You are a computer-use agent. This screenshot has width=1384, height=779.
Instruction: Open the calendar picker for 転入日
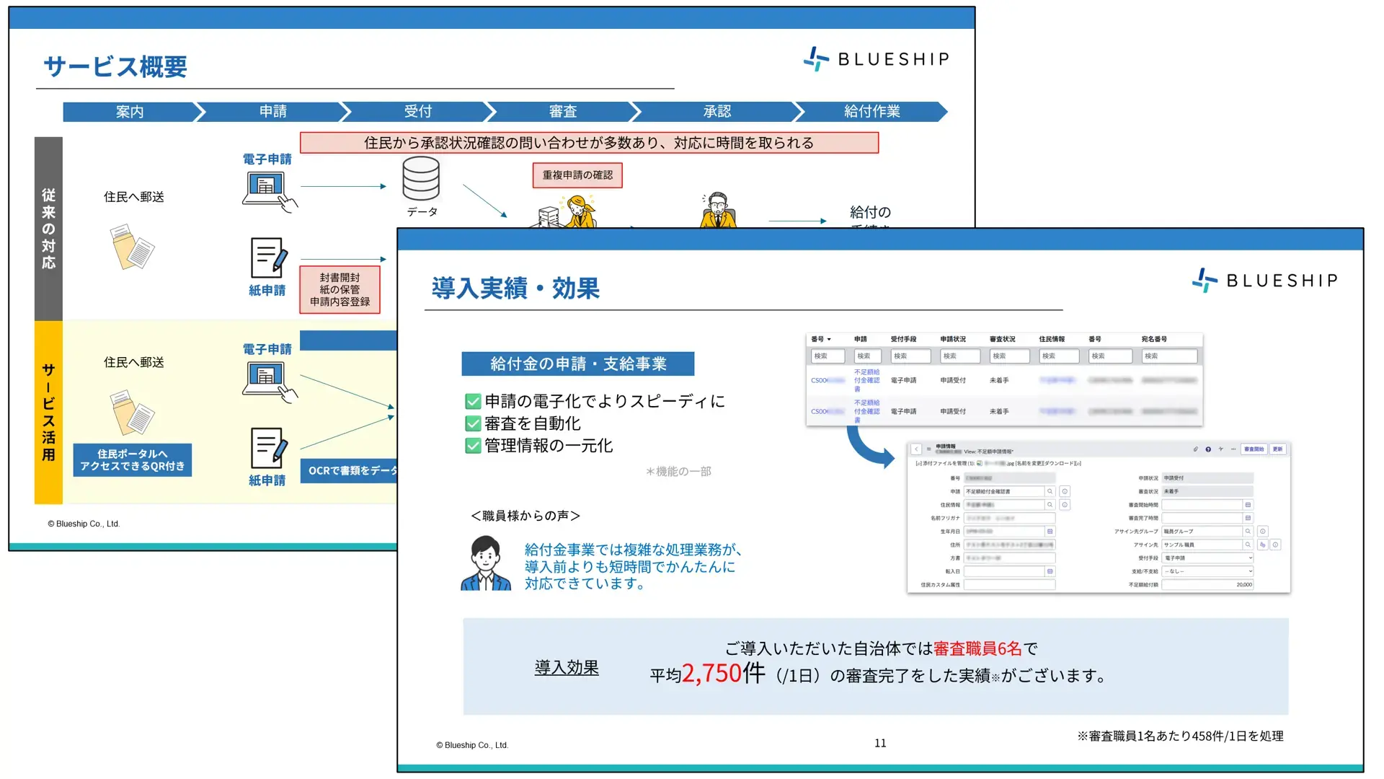click(x=1050, y=571)
